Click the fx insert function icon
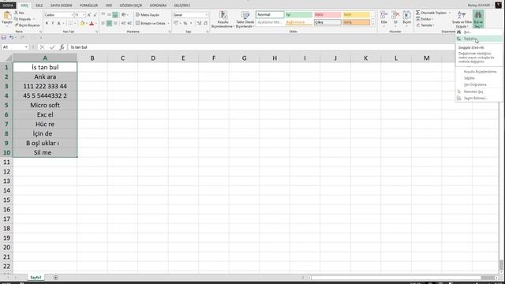The image size is (505, 284). (62, 47)
